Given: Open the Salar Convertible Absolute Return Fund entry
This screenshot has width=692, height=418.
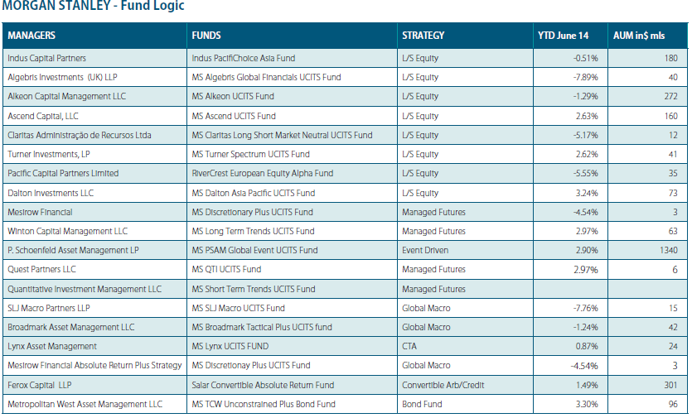Looking at the screenshot, I should [263, 385].
